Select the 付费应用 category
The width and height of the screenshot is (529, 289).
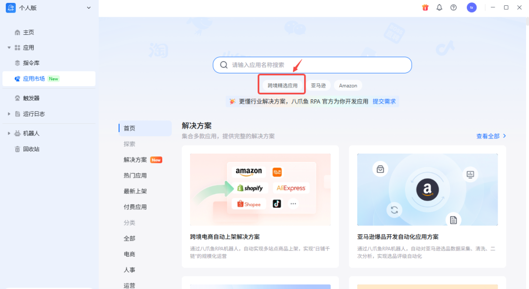coord(136,206)
